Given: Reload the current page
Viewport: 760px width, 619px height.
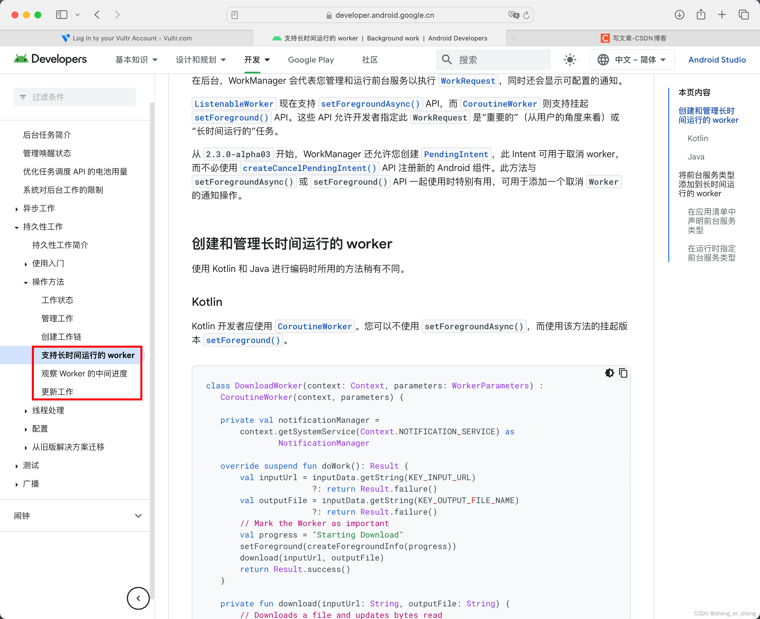Looking at the screenshot, I should 527,15.
